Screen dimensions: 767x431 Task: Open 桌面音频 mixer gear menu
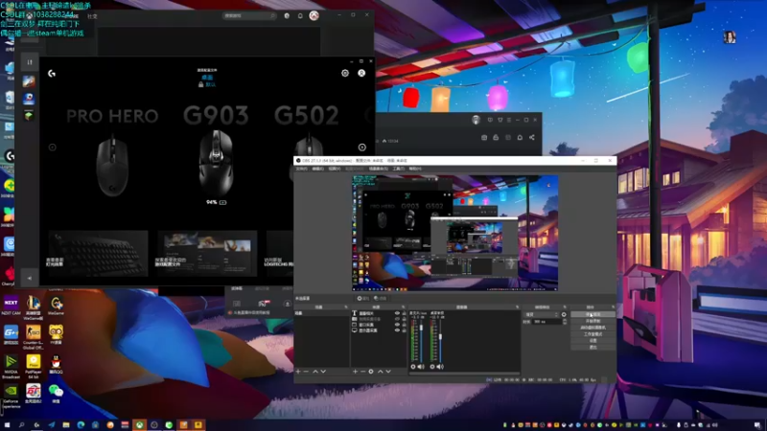[432, 367]
